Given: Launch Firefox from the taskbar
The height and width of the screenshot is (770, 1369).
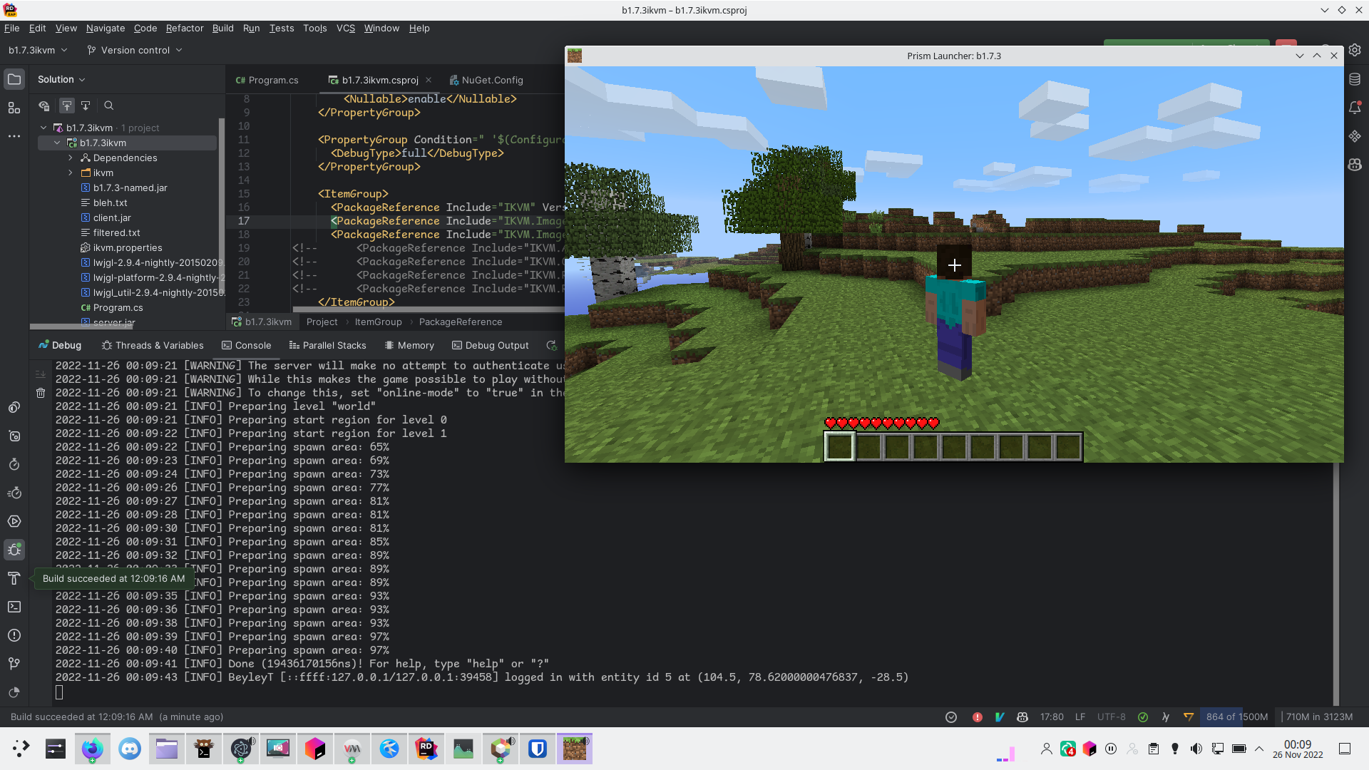Looking at the screenshot, I should pyautogui.click(x=93, y=749).
